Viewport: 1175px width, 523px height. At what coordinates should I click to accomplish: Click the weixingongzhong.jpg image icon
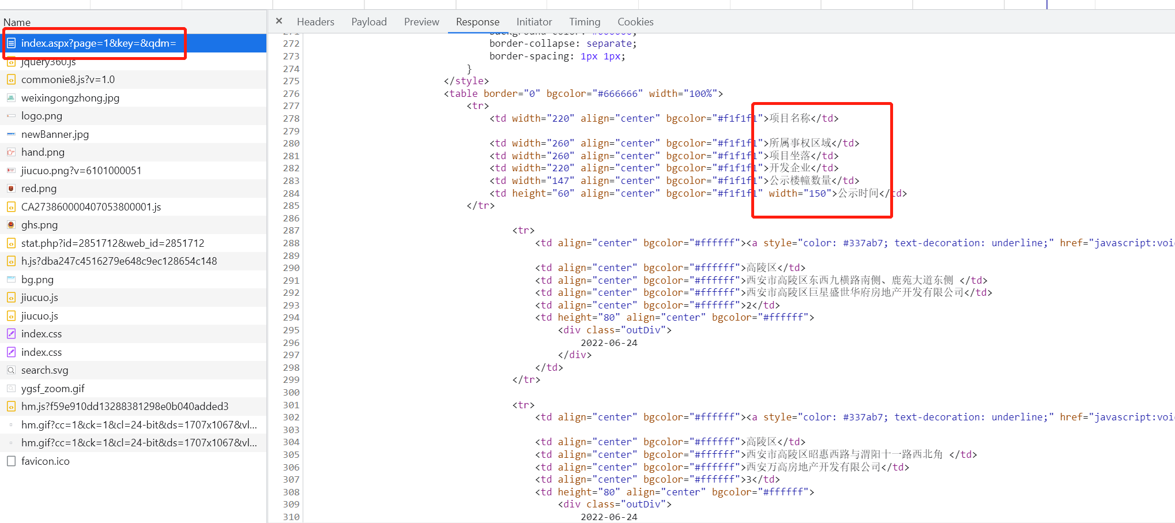(11, 98)
